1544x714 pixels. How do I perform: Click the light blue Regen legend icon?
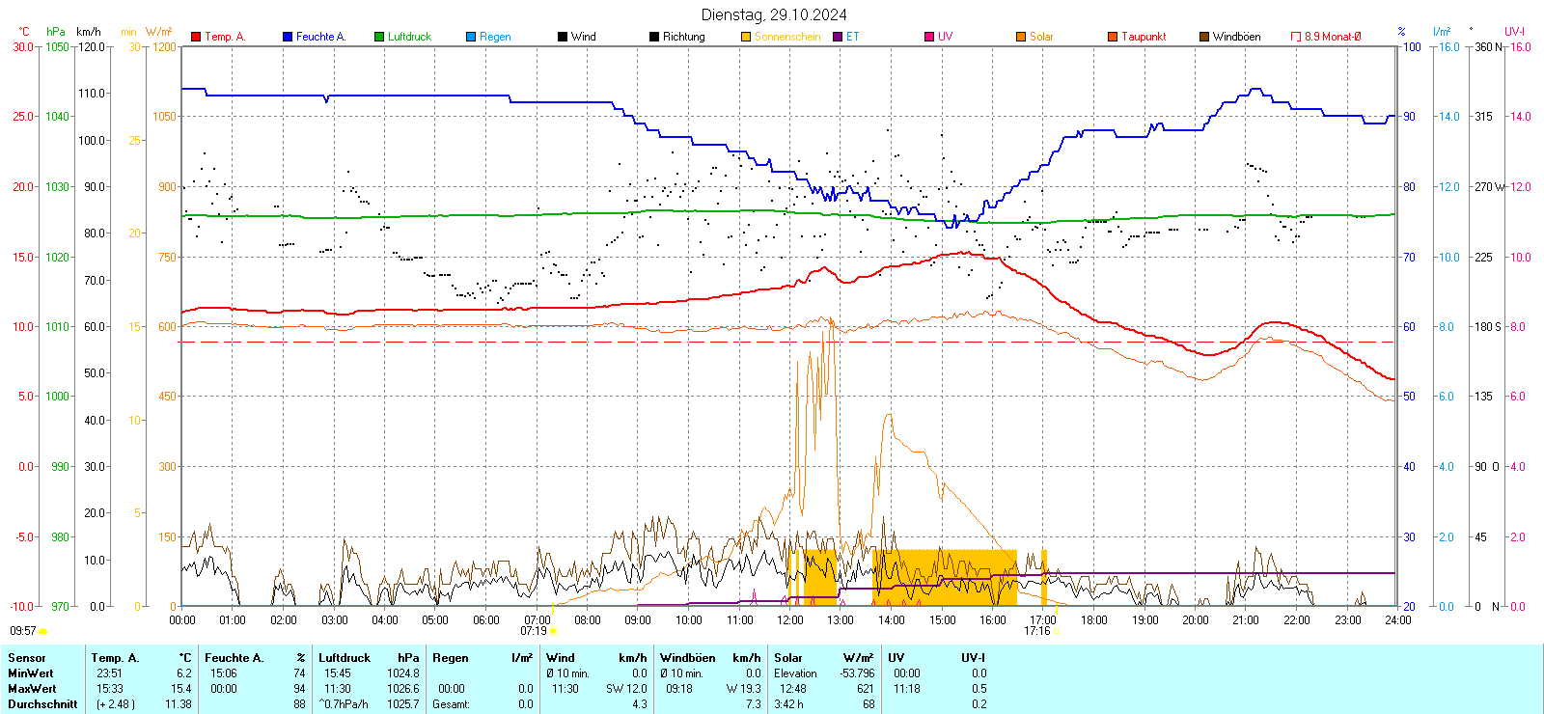[x=471, y=37]
